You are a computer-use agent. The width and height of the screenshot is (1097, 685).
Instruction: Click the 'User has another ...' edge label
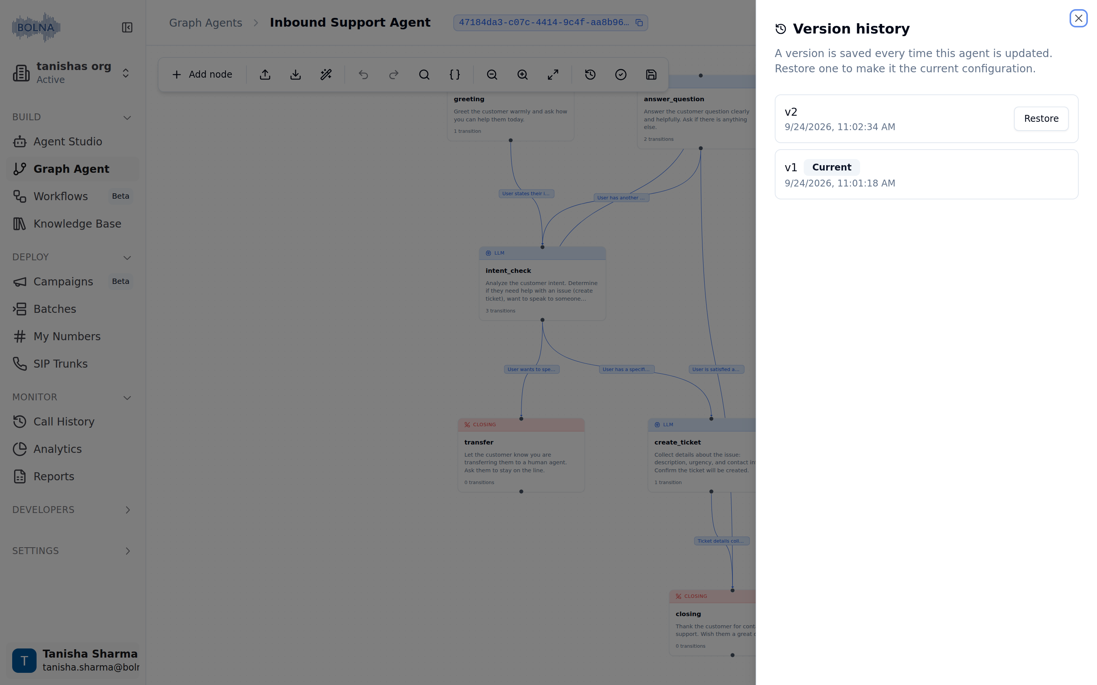pos(622,198)
